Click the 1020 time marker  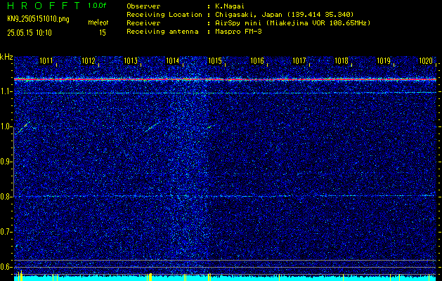coord(426,60)
